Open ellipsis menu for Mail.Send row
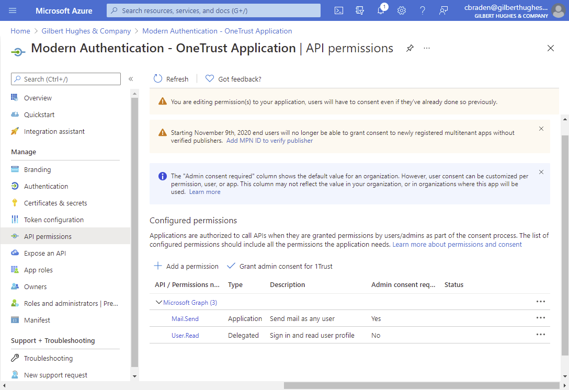This screenshot has height=390, width=569. click(541, 318)
